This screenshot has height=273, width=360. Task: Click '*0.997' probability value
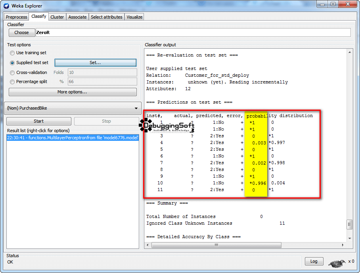tap(277, 143)
